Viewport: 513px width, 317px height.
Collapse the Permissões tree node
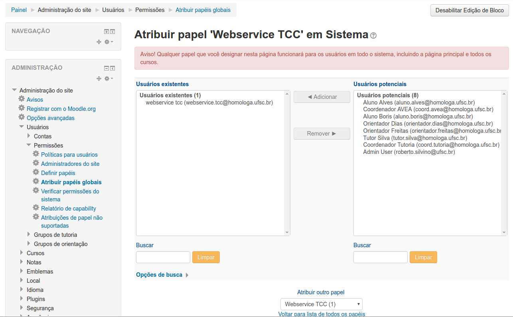point(29,145)
